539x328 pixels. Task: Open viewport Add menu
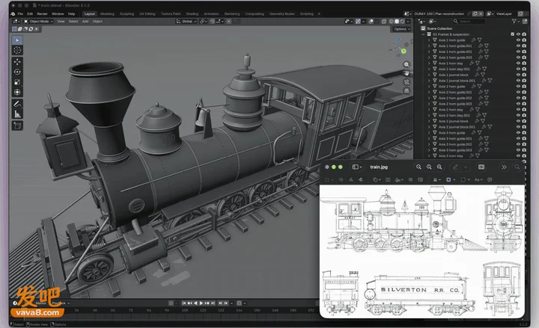point(85,21)
